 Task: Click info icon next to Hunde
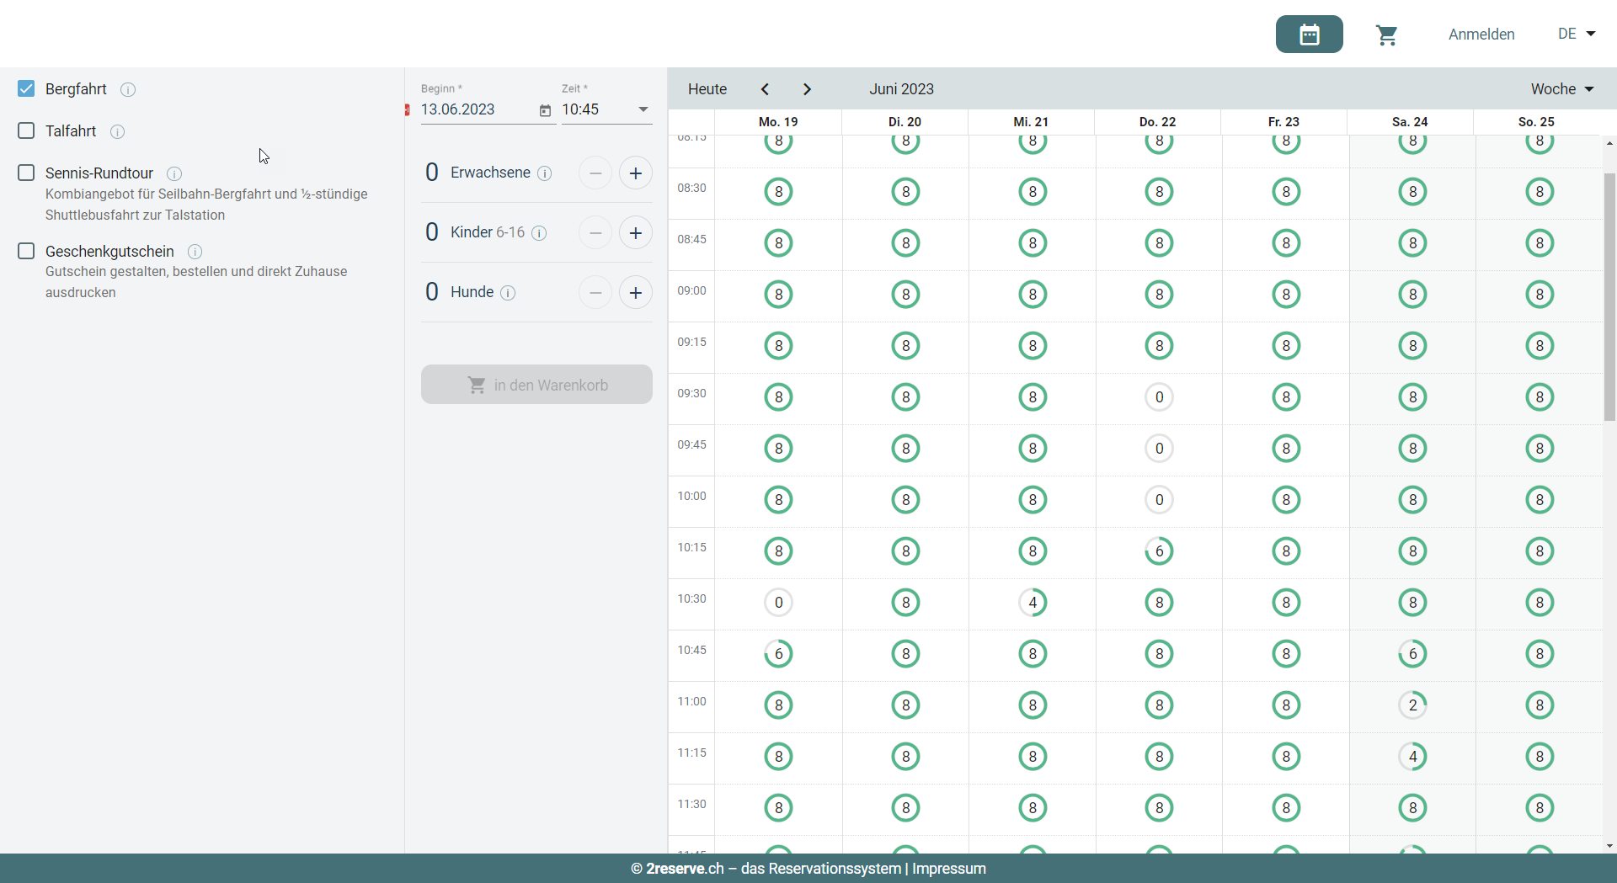click(x=508, y=293)
